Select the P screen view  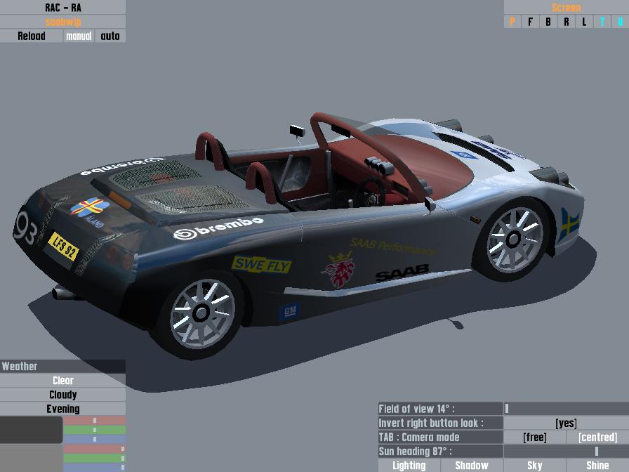[x=512, y=22]
